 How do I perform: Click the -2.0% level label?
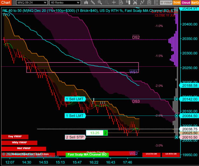pyautogui.click(x=159, y=86)
